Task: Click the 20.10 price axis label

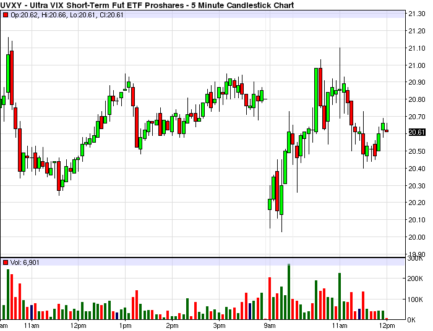Action: 417,220
